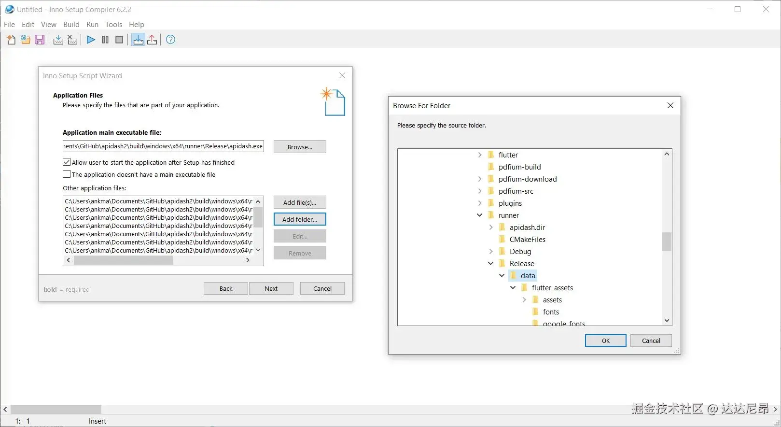781x427 pixels.
Task: Click the file list horizontal scrollbar thumb
Action: point(124,260)
